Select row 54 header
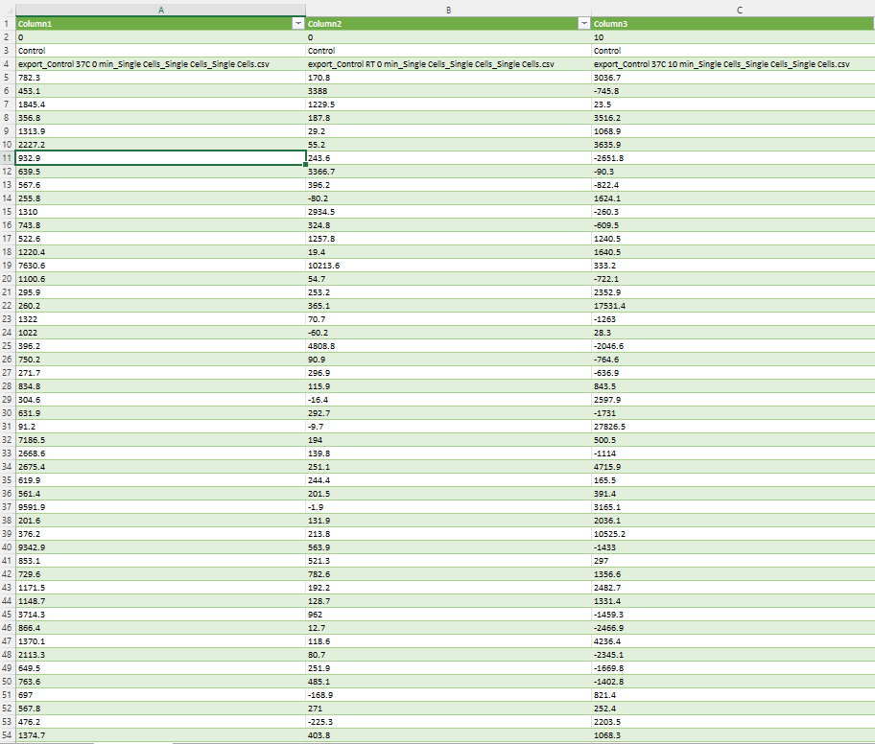 (8, 735)
